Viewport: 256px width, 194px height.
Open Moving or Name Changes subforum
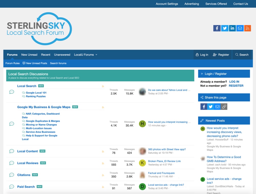pos(41,125)
